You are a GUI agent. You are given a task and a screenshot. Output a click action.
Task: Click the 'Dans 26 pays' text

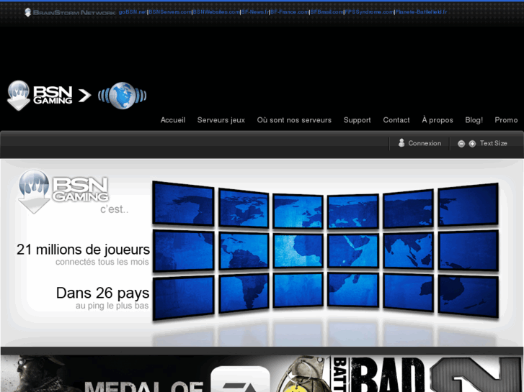(x=102, y=293)
